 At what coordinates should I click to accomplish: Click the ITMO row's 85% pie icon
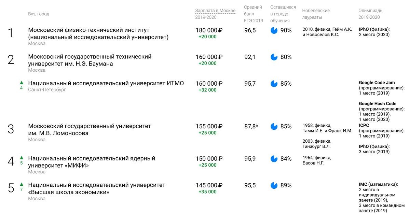(x=274, y=84)
